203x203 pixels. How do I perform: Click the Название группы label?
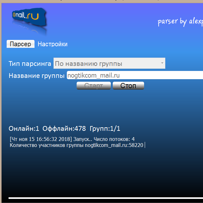pos(37,76)
